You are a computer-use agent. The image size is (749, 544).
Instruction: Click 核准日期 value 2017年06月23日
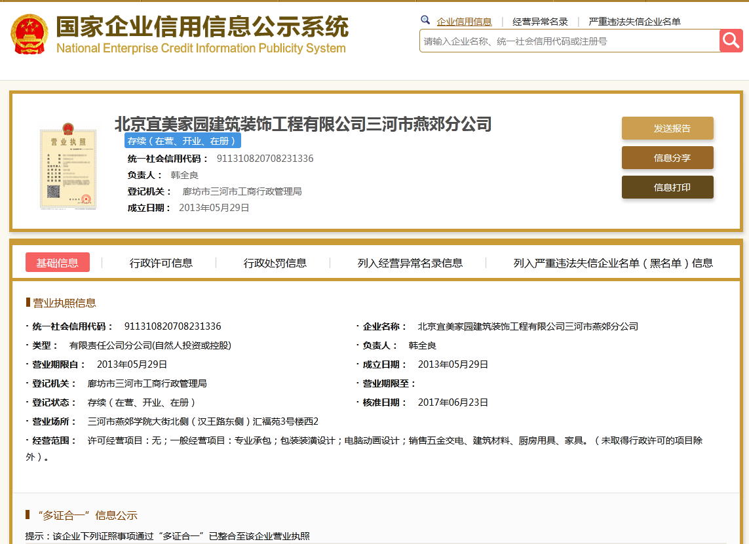(x=453, y=402)
